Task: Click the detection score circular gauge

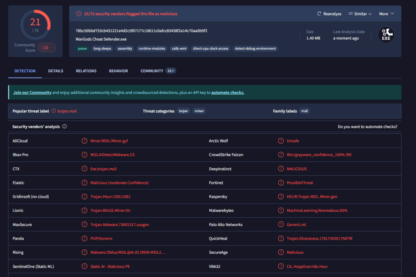Action: point(35,25)
